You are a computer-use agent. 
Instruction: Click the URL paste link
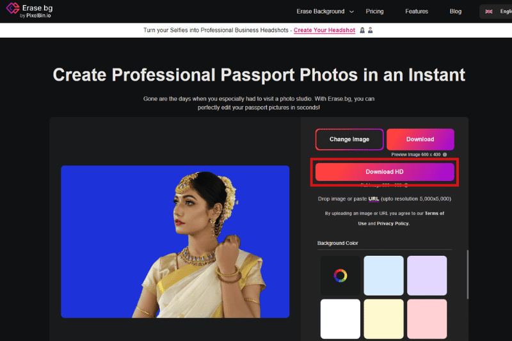tap(374, 199)
